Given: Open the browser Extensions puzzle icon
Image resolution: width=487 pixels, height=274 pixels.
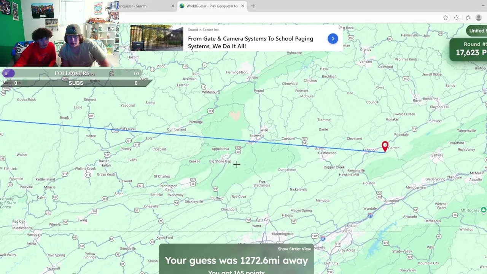Looking at the screenshot, I should pyautogui.click(x=456, y=18).
